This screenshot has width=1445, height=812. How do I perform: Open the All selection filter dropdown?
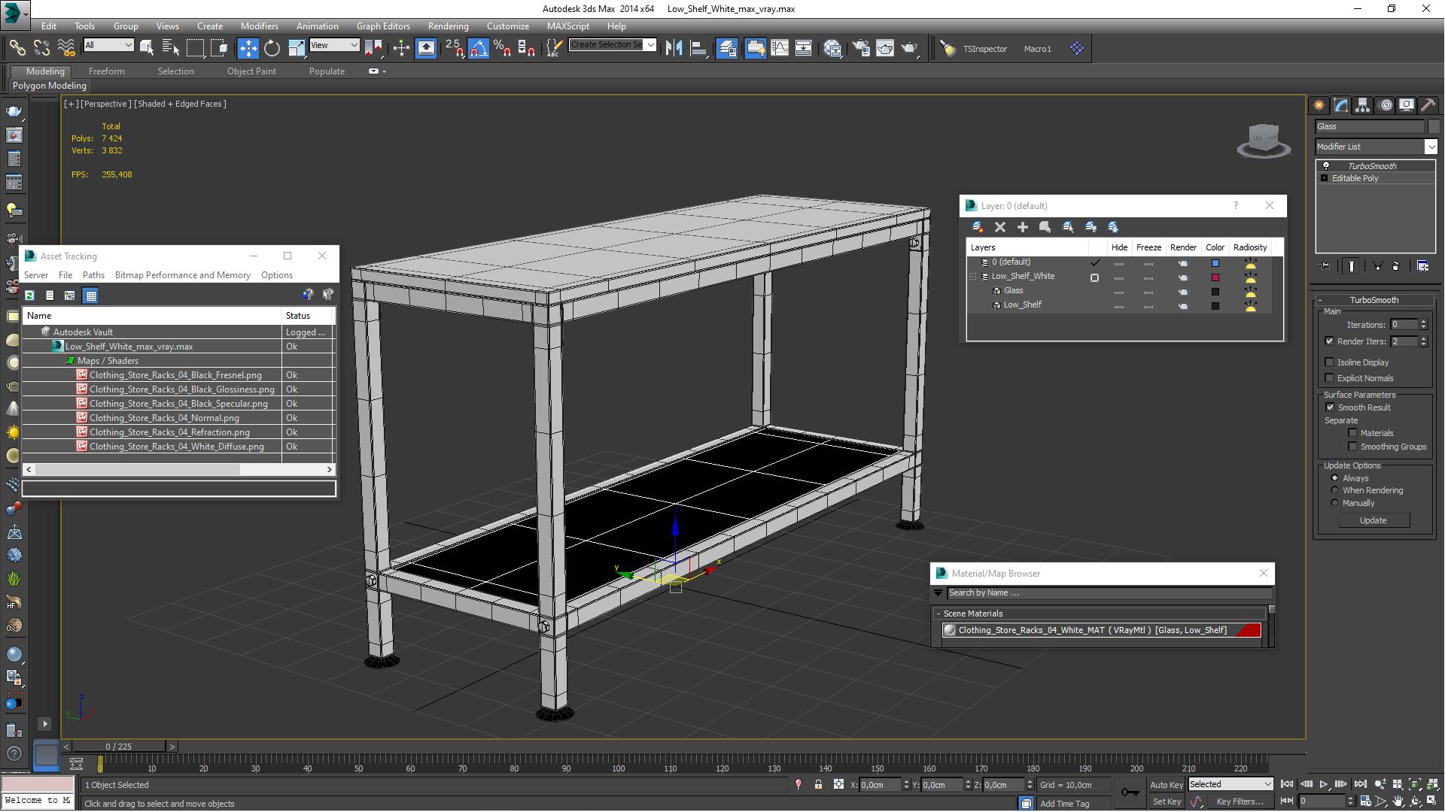[x=108, y=45]
